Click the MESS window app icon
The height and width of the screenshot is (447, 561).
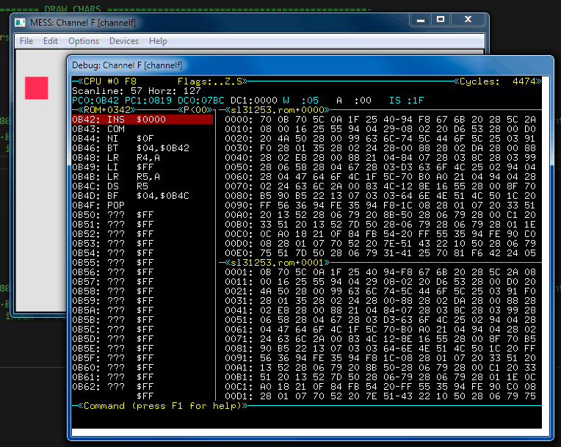click(x=20, y=23)
